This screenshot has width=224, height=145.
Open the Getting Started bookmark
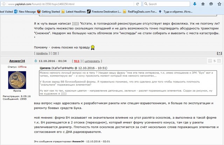point(48,12)
